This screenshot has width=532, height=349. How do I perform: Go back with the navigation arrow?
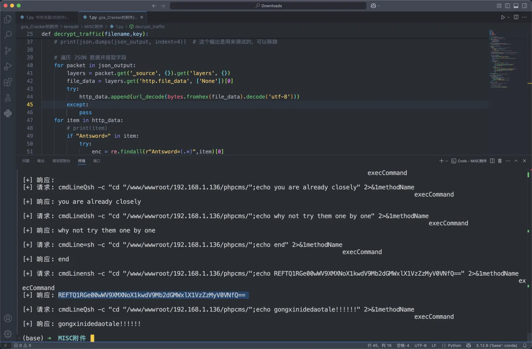point(154,6)
